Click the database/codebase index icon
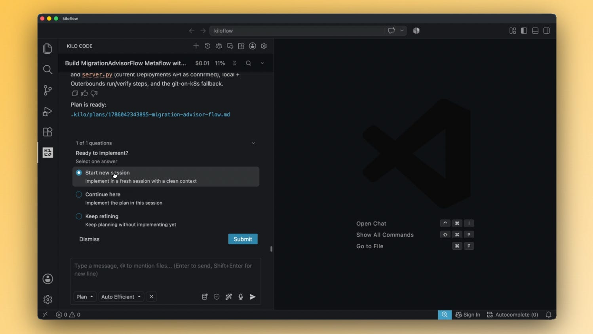Viewport: 593px width, 334px height. pyautogui.click(x=205, y=297)
